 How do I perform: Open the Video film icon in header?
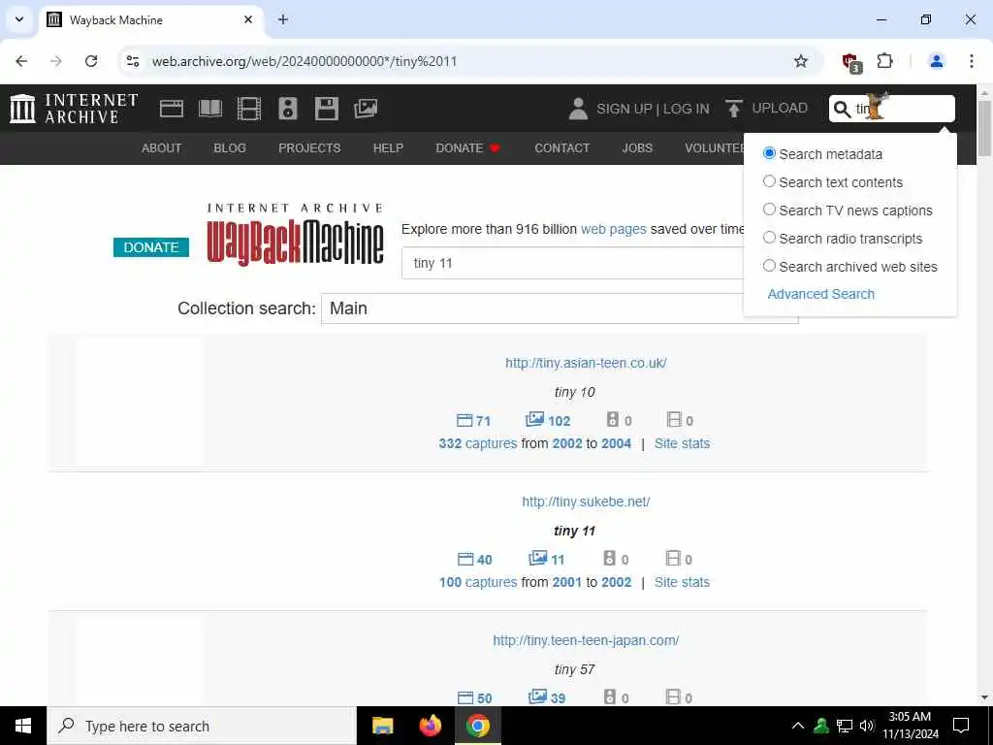pos(249,109)
